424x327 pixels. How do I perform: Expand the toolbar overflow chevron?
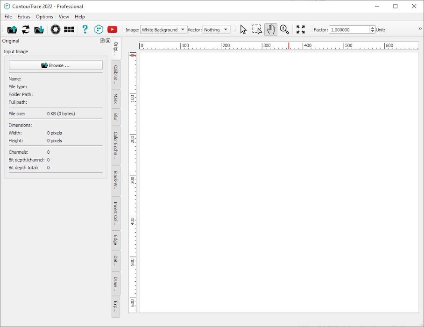[x=420, y=28]
